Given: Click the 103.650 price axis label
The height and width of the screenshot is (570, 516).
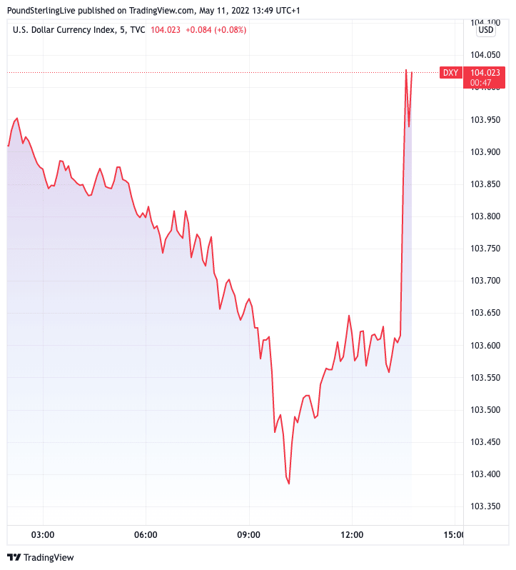Looking at the screenshot, I should click(485, 313).
